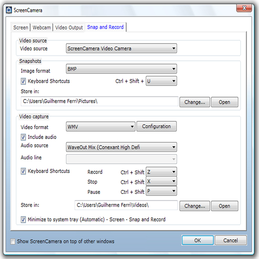Click Change button for Pictures folder
This screenshot has height=259, width=259.
tap(195, 102)
